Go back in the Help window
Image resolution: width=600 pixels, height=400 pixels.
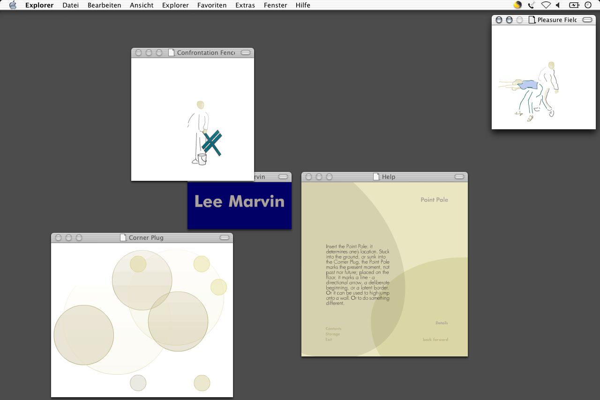pos(427,340)
